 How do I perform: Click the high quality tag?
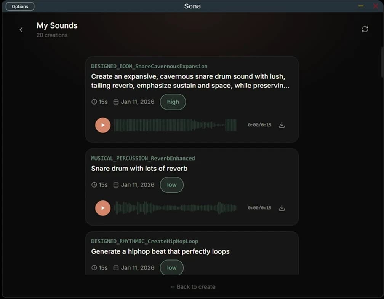tap(173, 102)
